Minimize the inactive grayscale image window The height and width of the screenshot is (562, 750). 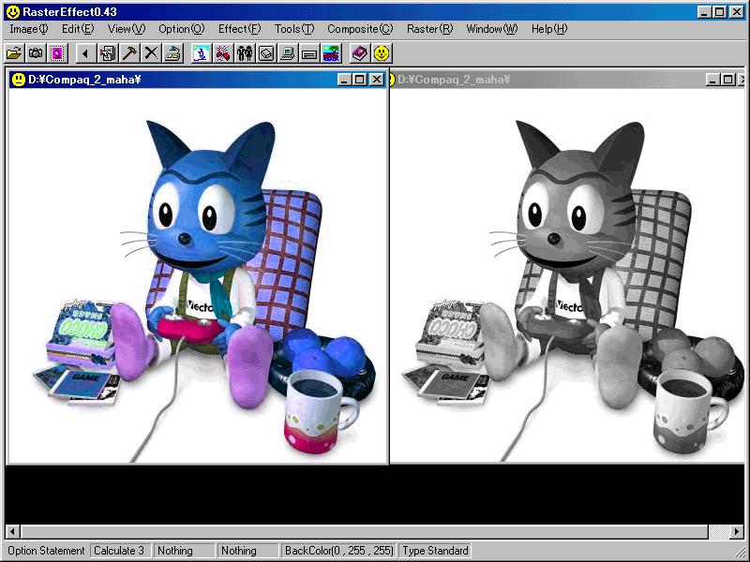pos(712,80)
